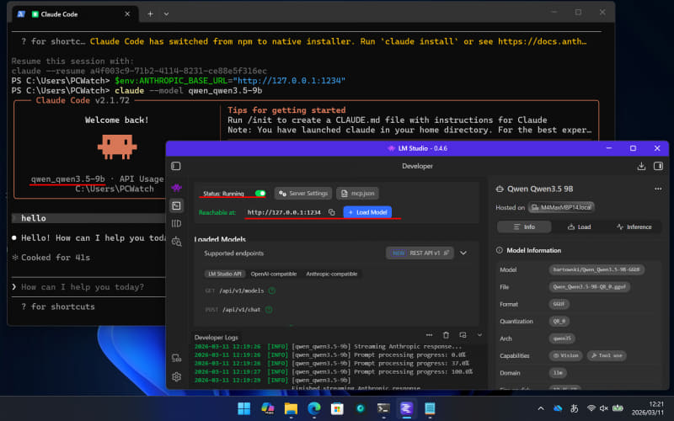Switch to Terminal in taskbar
This screenshot has width=674, height=421.
tap(383, 408)
